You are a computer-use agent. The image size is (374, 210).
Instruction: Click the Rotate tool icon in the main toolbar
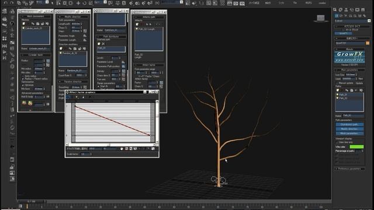(x=84, y=3)
